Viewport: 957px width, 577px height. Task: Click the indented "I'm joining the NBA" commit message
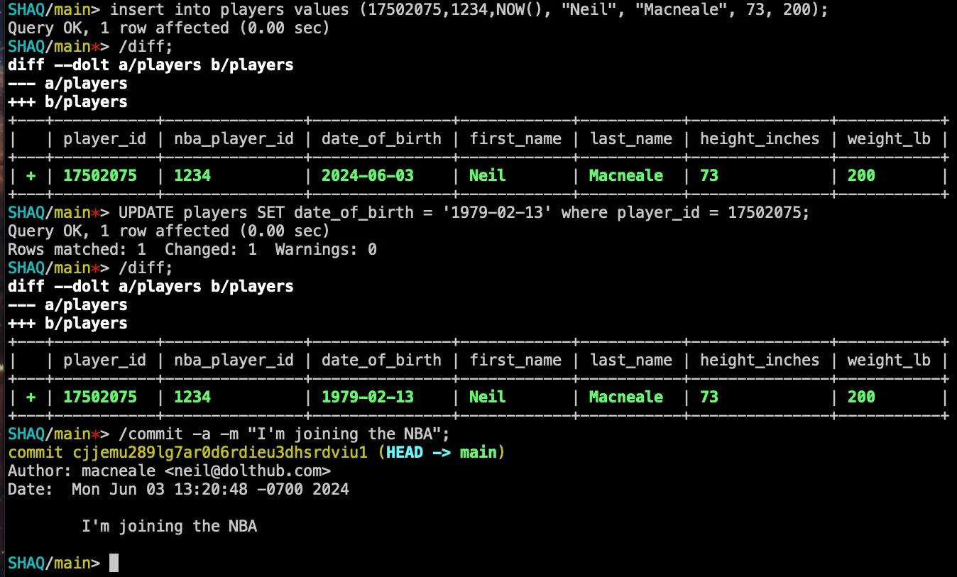coord(169,526)
